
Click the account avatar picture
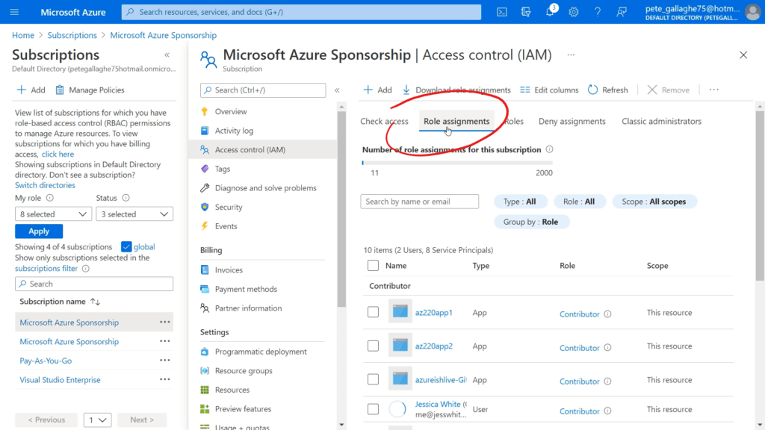pos(753,12)
